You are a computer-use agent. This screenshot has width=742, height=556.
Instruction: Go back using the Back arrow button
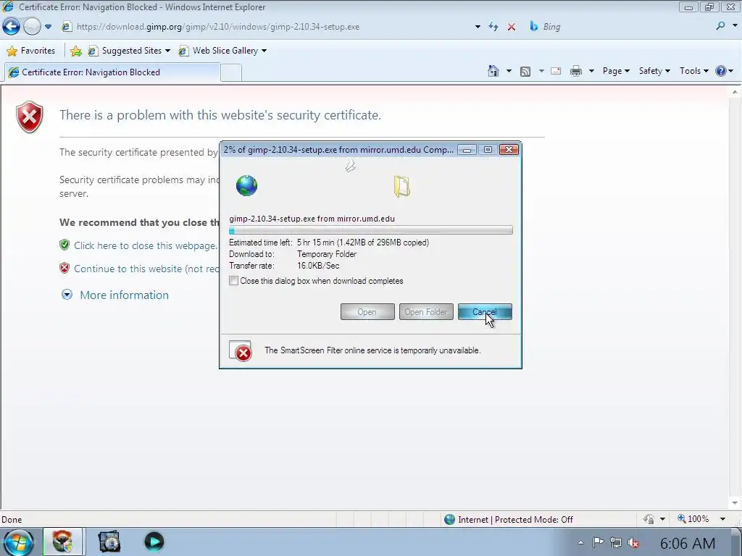(x=11, y=27)
